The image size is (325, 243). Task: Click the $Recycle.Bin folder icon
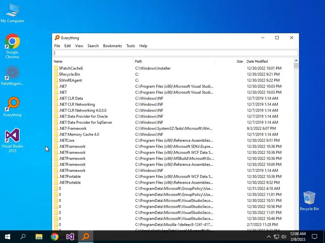[56, 74]
